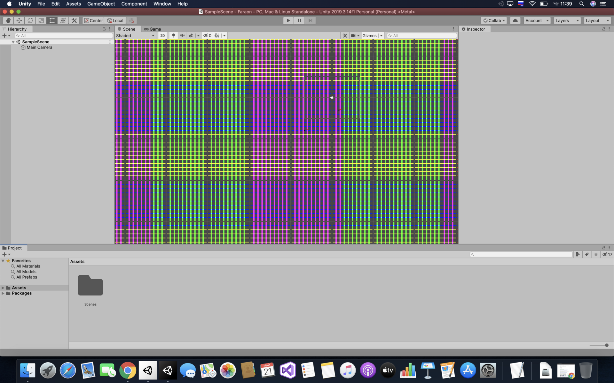614x383 pixels.
Task: Lock the Inspector panel
Action: [x=603, y=29]
